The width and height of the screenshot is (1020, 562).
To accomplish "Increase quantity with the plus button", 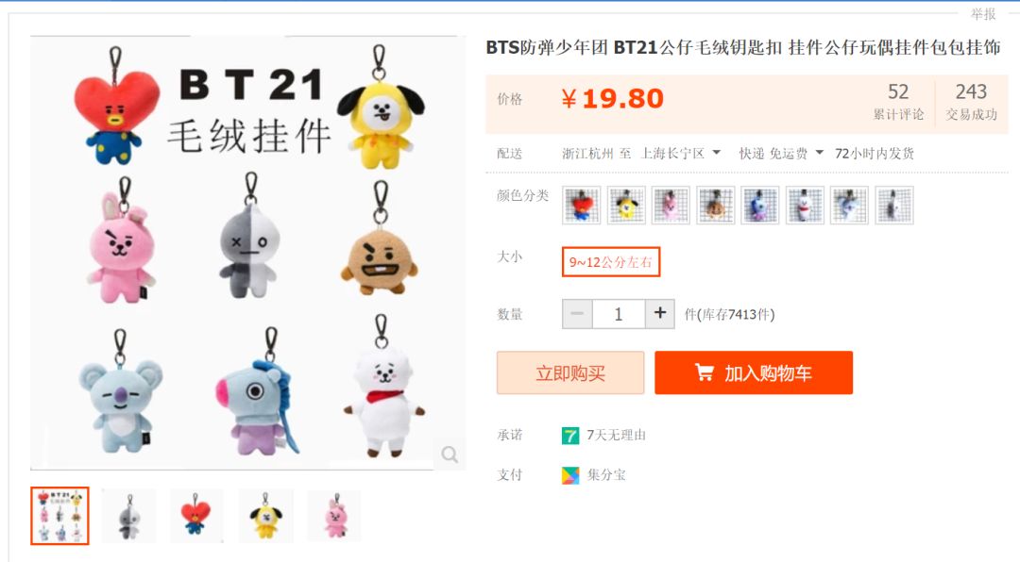I will 659,314.
